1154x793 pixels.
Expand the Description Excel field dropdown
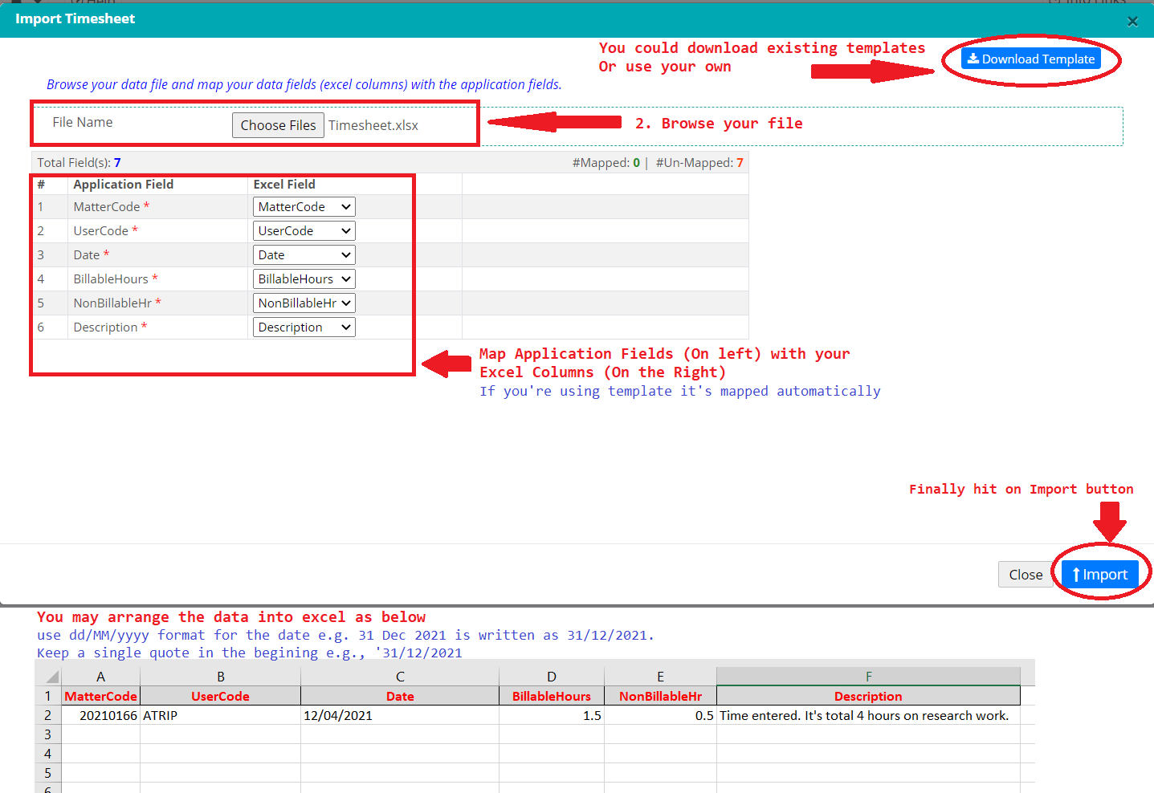304,327
